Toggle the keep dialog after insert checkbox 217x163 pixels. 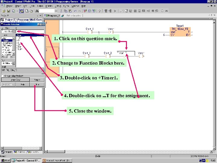coord(2,76)
